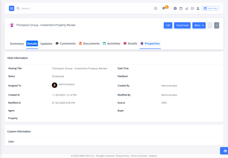228x158 pixels.
Task: Open the circled checkmark icon in the top bar
Action: click(x=155, y=8)
